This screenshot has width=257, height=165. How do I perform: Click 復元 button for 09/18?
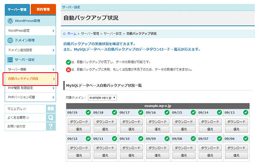tap(105, 130)
